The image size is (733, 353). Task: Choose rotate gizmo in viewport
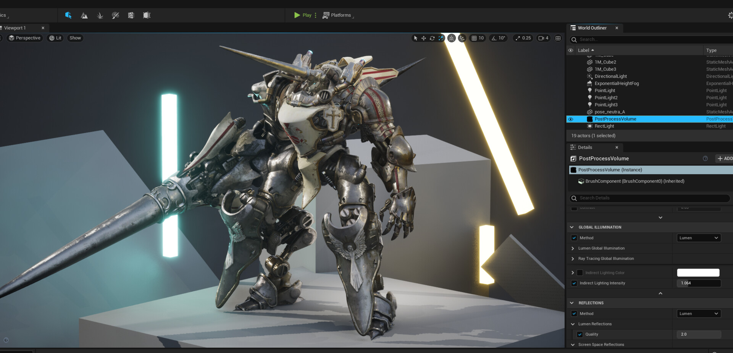[x=432, y=38]
